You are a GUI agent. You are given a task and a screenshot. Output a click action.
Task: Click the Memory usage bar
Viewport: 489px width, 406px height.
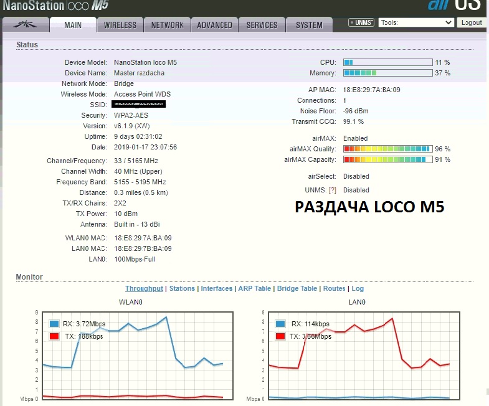(388, 73)
